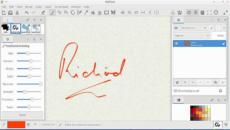Select the Eraser tool

[43, 12]
